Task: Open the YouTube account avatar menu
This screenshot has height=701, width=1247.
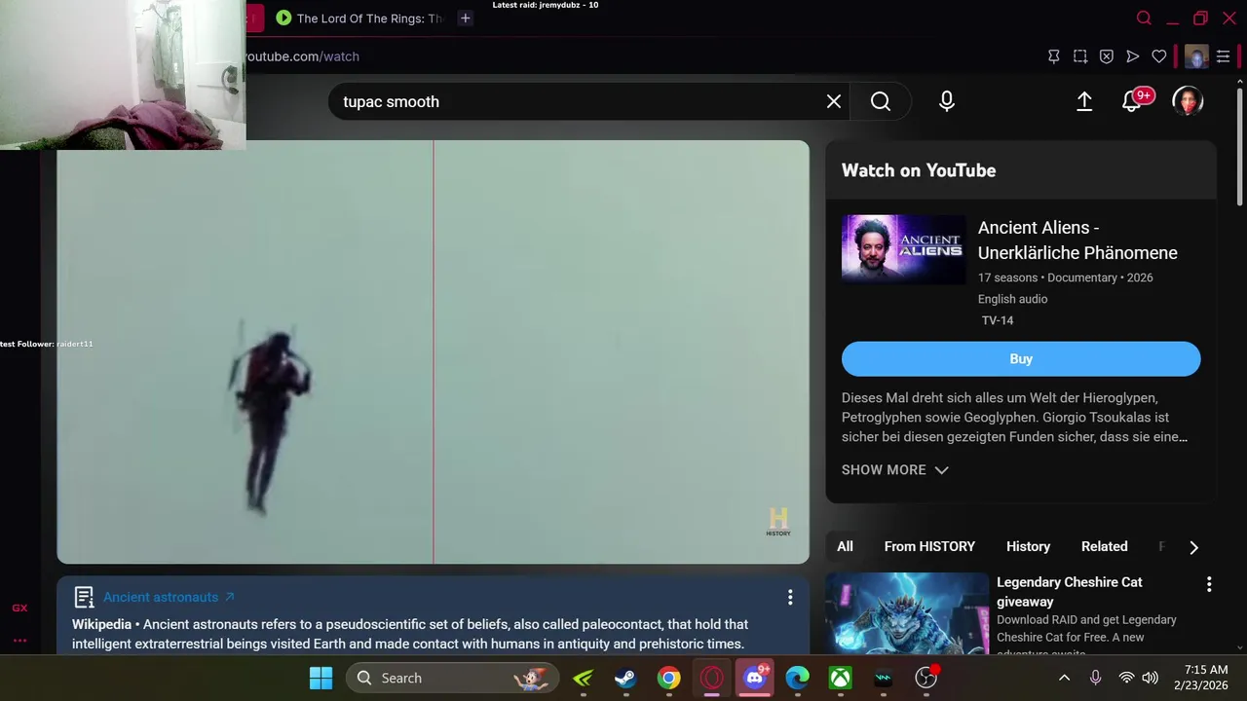Action: tap(1188, 101)
